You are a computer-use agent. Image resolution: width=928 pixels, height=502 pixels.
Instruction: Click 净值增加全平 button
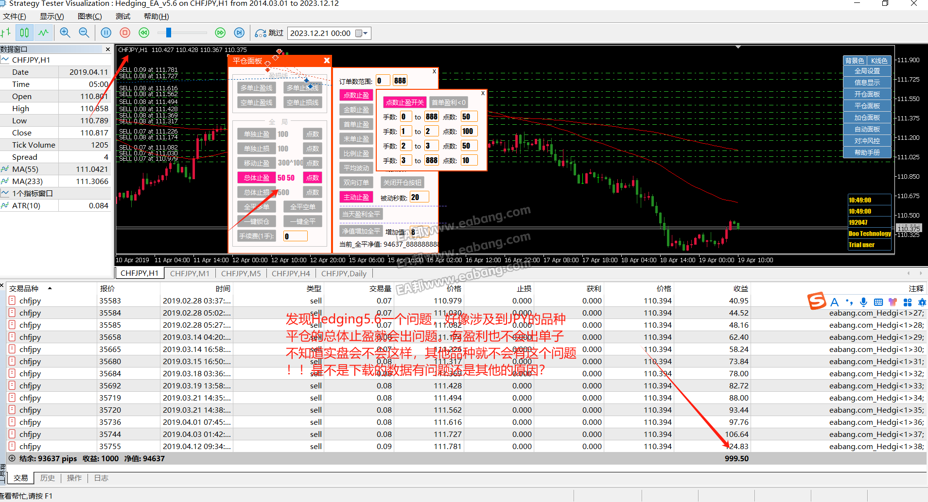[361, 231]
